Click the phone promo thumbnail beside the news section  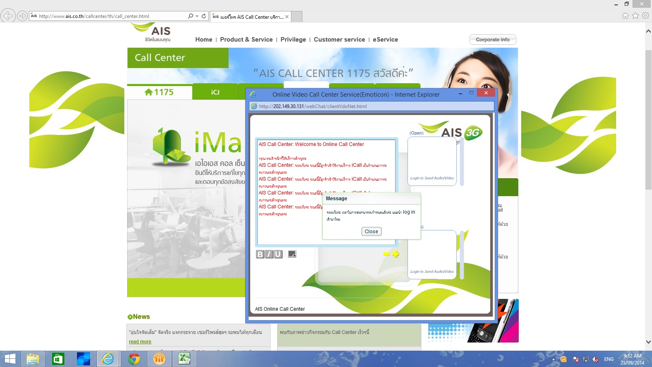pos(473,321)
